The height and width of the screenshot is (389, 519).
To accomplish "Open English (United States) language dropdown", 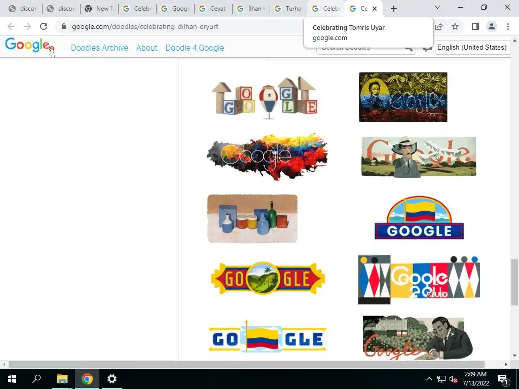I will point(472,47).
